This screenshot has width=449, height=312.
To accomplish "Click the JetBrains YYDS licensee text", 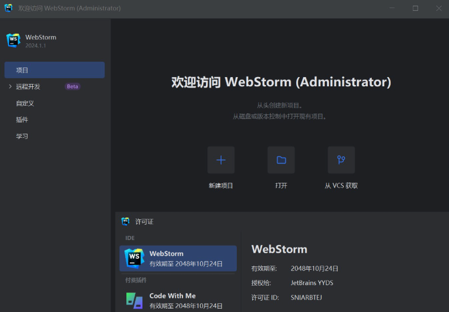I will point(312,283).
